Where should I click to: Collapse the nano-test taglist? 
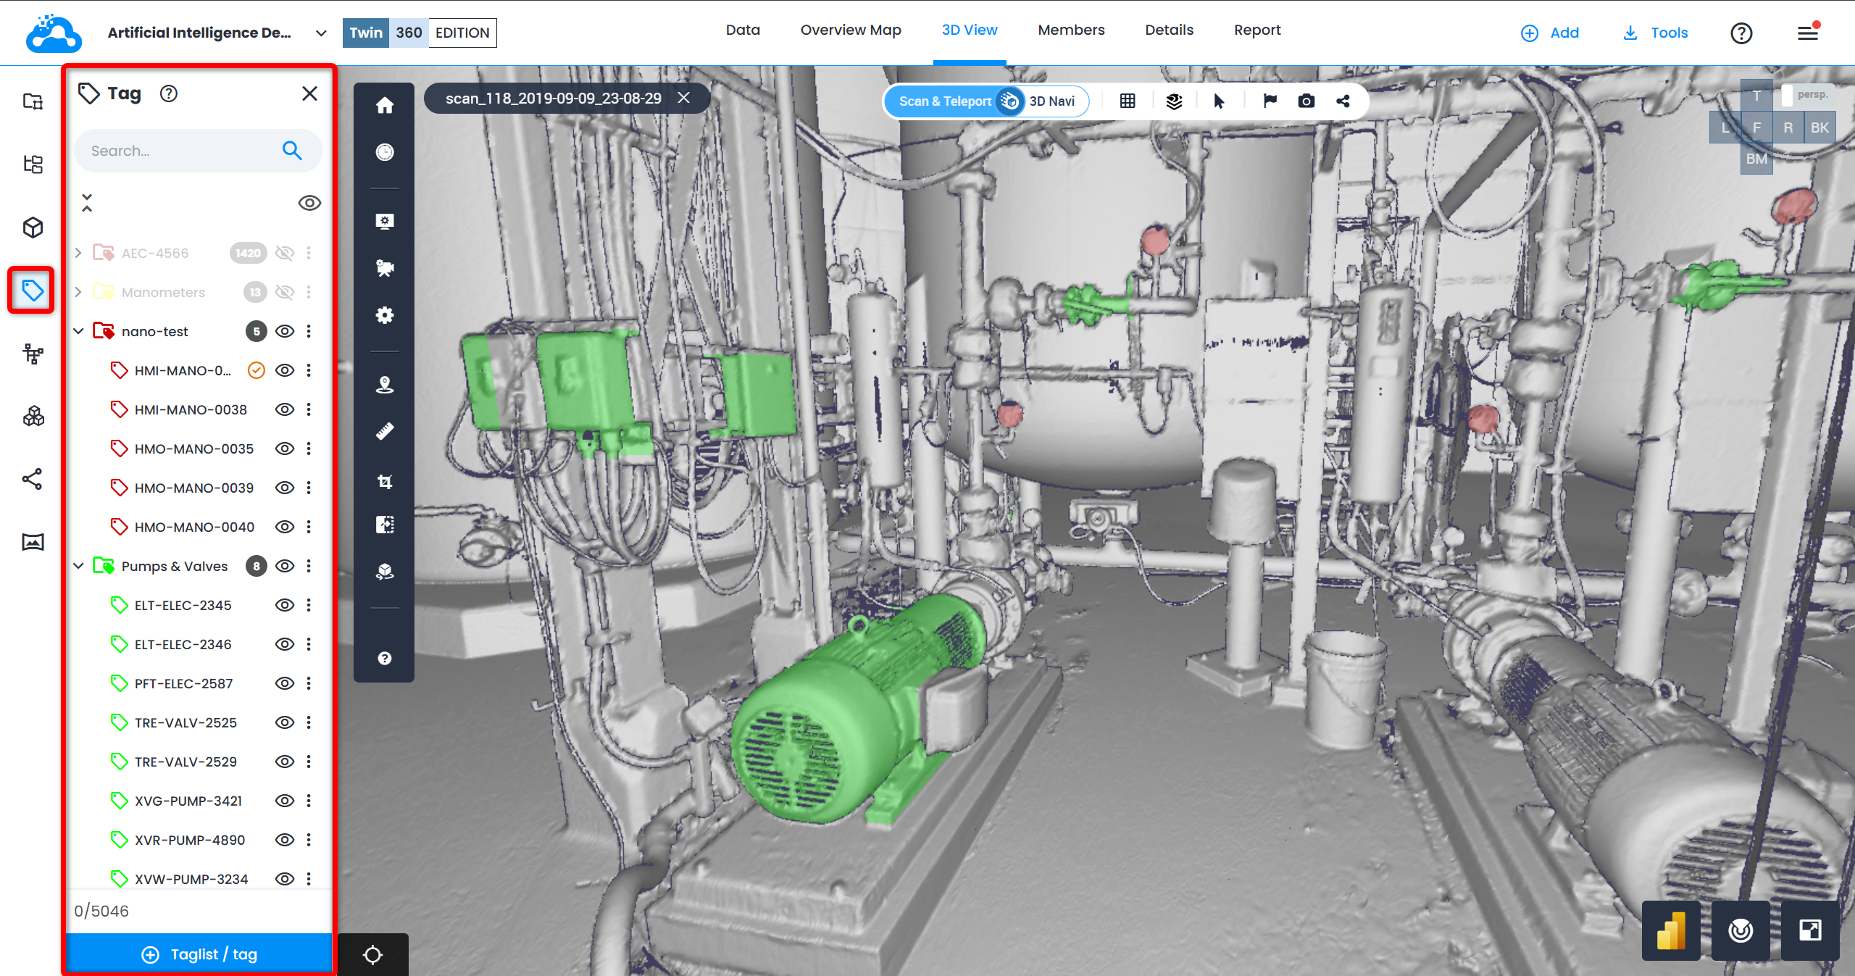tap(79, 331)
